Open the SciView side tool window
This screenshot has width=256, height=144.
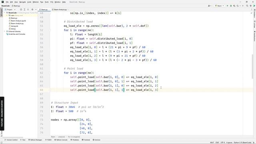pyautogui.click(x=254, y=24)
